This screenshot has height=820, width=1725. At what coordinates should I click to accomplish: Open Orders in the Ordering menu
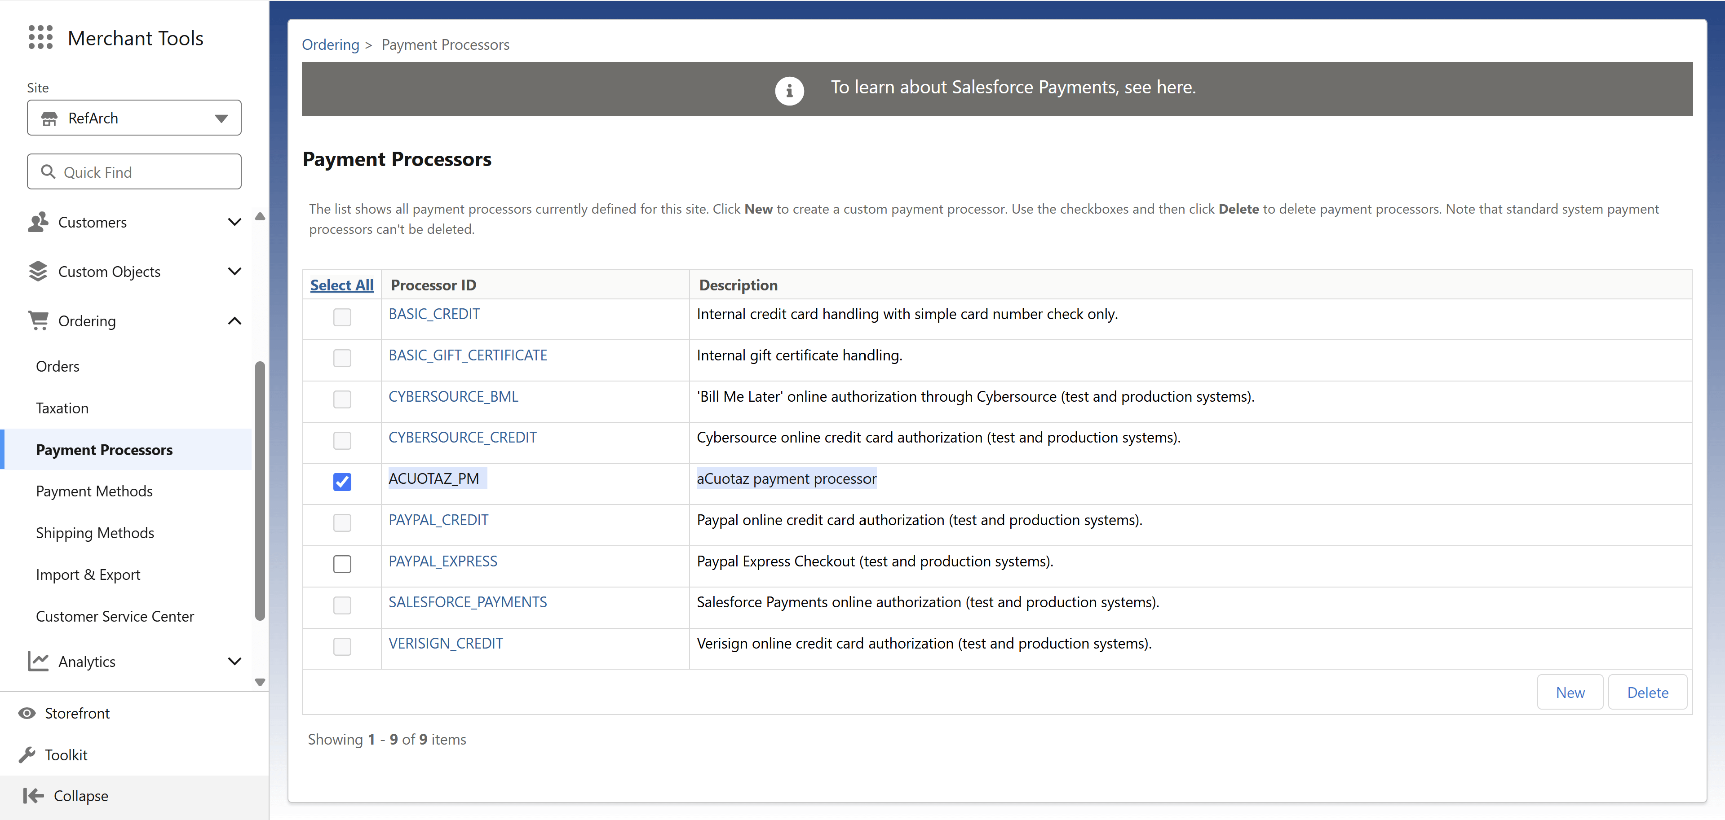click(x=57, y=367)
